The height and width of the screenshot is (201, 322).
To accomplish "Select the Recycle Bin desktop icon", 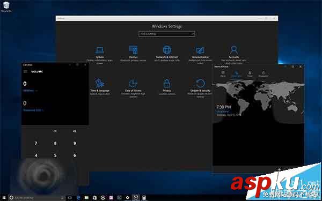I will tap(6, 7).
